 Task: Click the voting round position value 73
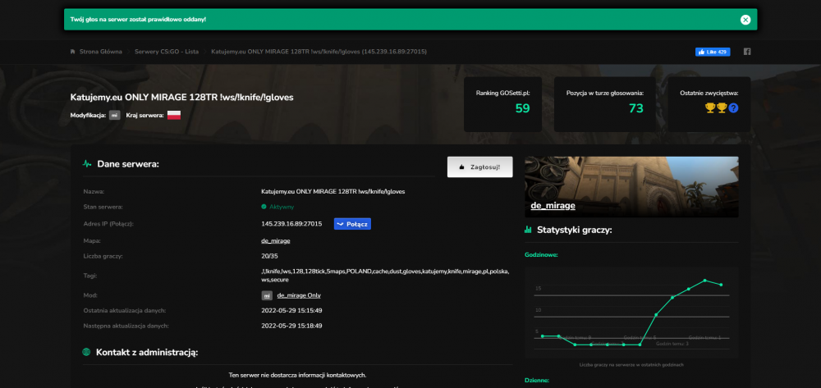pyautogui.click(x=636, y=108)
